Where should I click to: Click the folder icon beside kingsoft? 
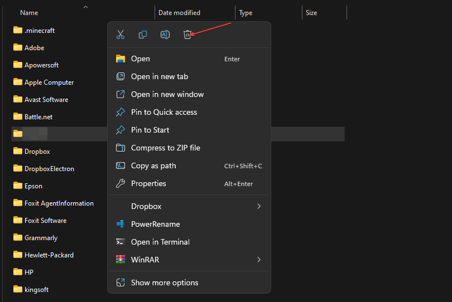18,289
